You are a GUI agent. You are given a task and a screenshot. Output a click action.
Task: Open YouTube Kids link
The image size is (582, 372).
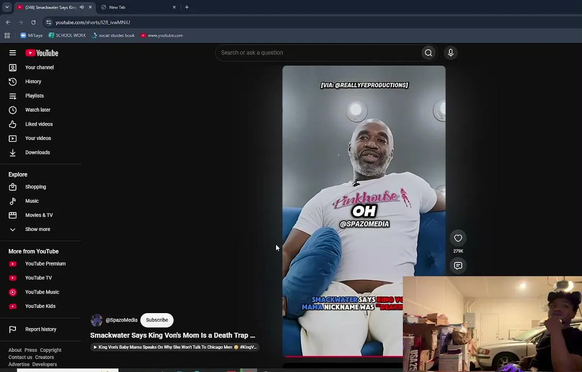[x=40, y=306]
